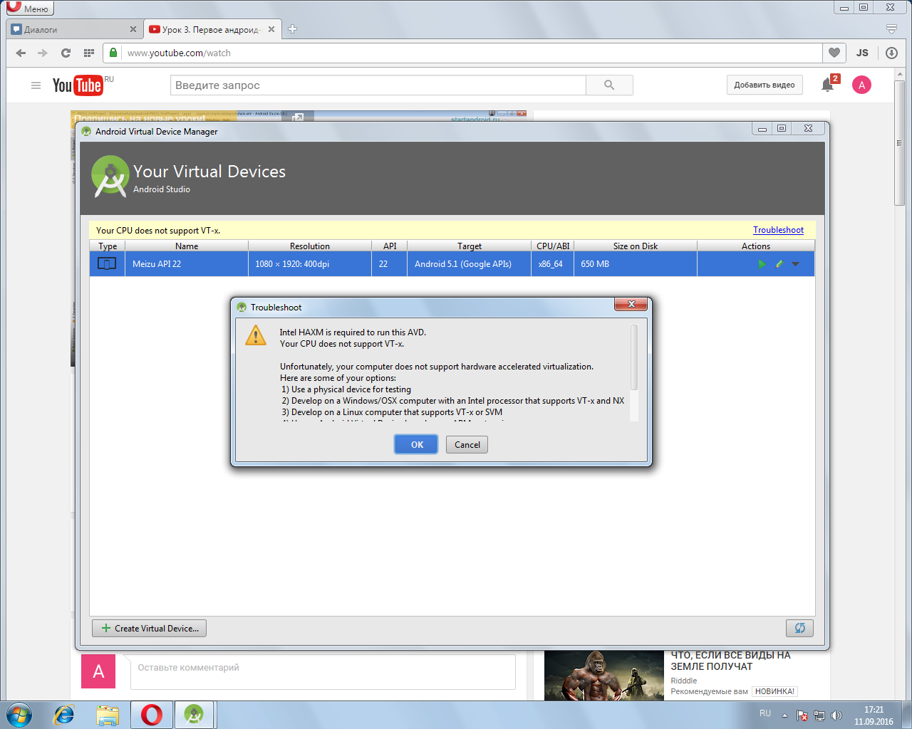
Task: Open YouTube notifications bell
Action: point(827,85)
